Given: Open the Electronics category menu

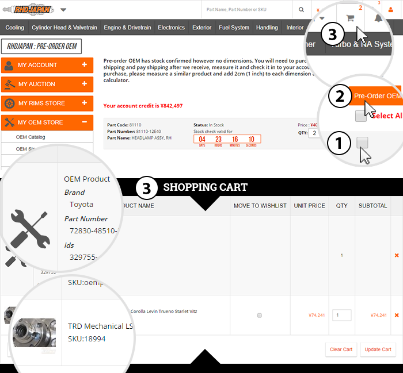Looking at the screenshot, I should pyautogui.click(x=171, y=28).
